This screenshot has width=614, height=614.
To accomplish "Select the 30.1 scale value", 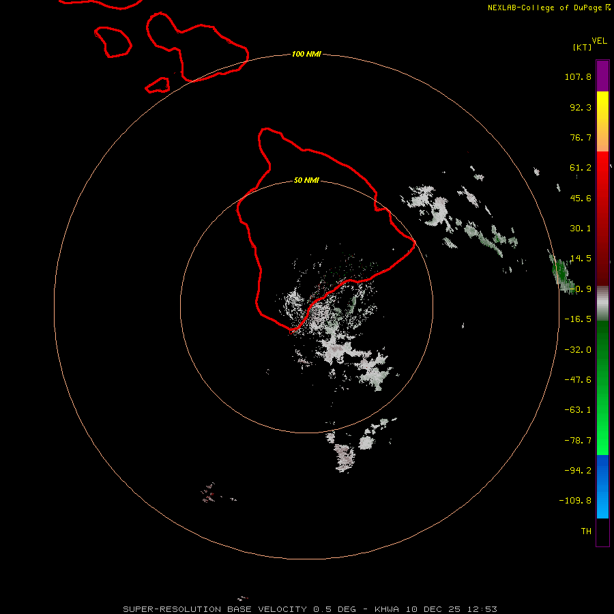I will 581,229.
